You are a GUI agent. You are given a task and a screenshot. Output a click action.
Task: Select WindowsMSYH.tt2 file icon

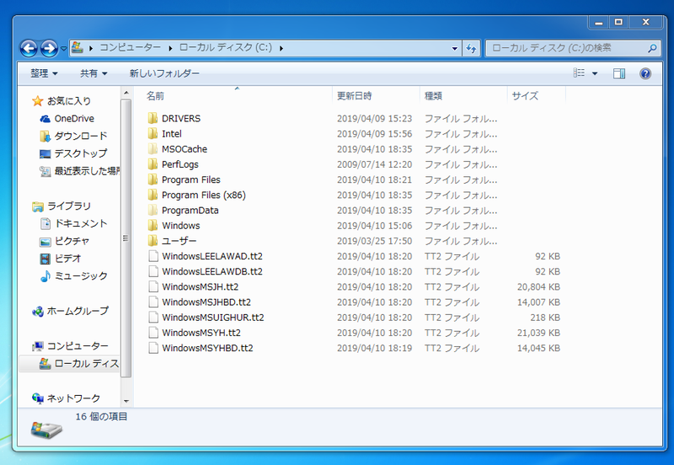click(153, 333)
